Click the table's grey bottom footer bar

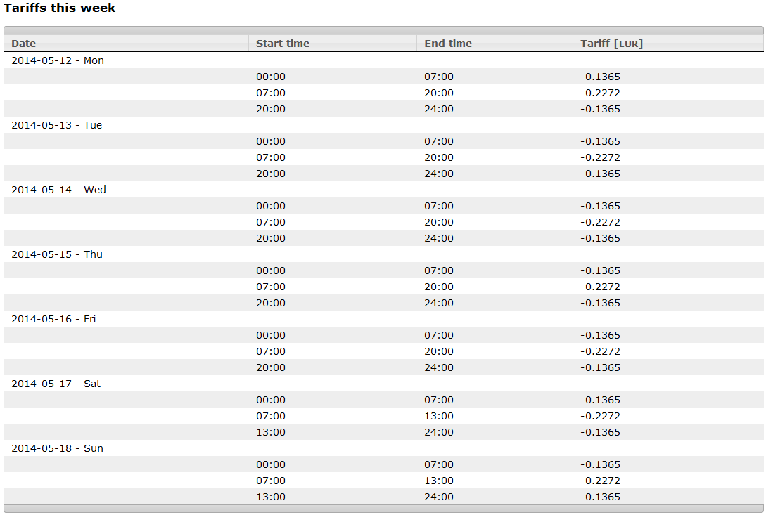[383, 509]
